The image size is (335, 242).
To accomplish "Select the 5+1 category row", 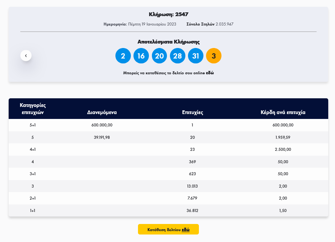I will pos(33,125).
